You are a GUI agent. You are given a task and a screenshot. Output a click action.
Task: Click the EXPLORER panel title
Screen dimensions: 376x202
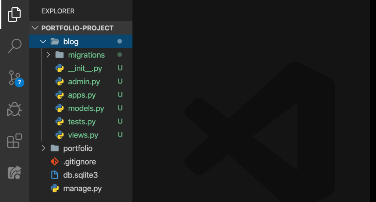[58, 11]
